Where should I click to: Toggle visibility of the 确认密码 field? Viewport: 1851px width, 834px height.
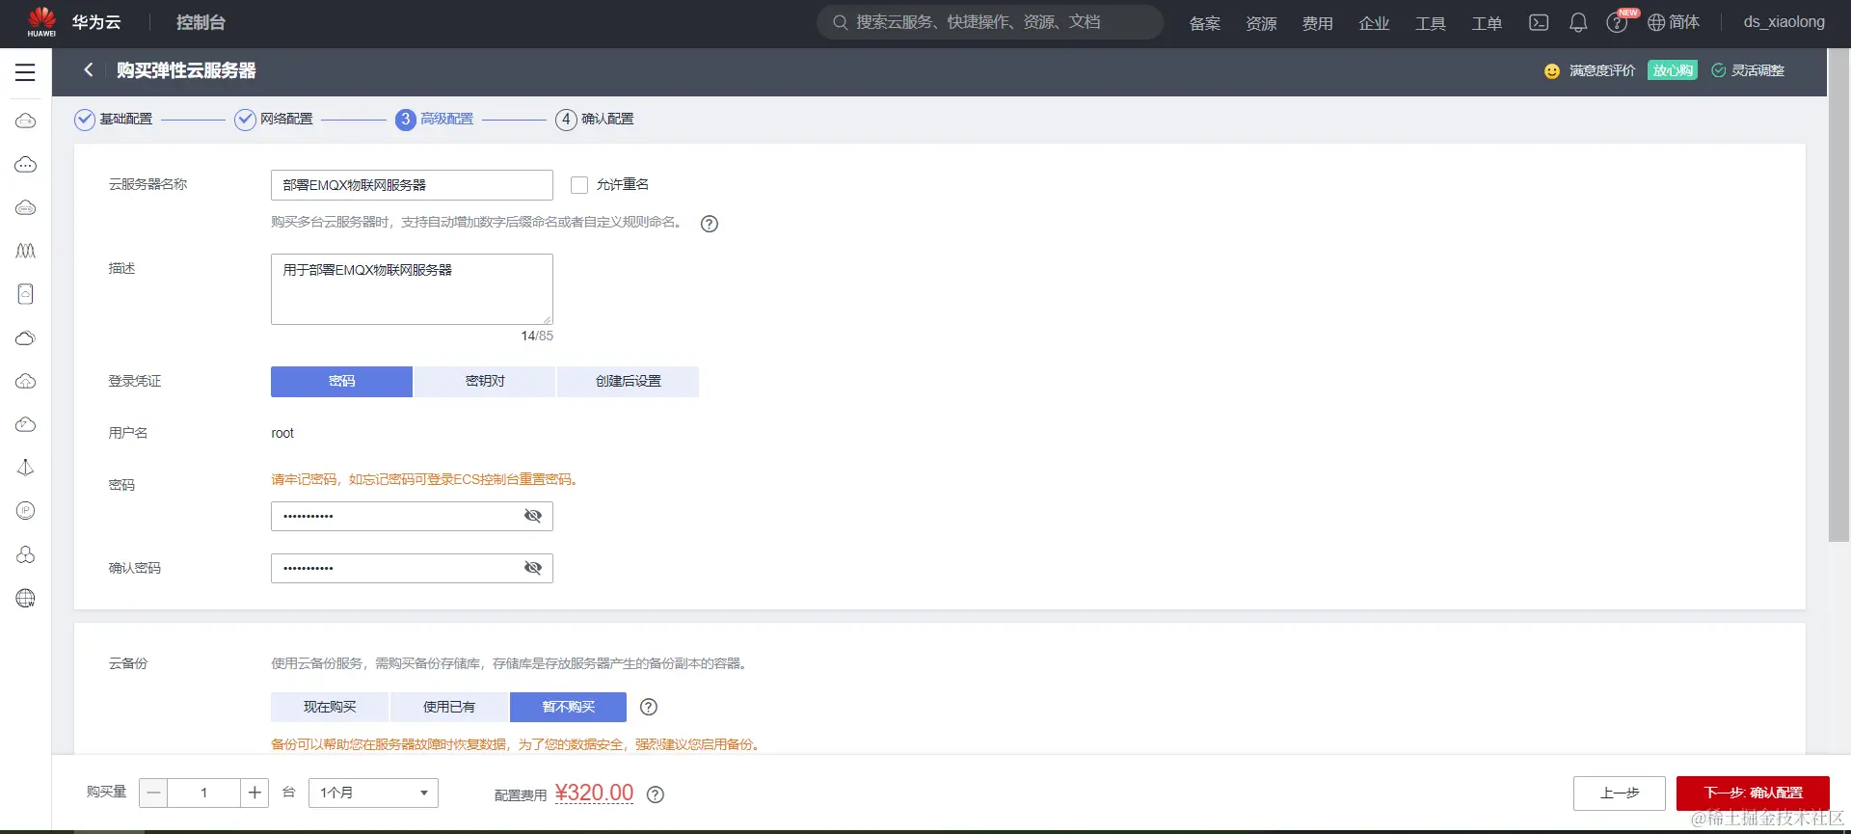pos(532,568)
